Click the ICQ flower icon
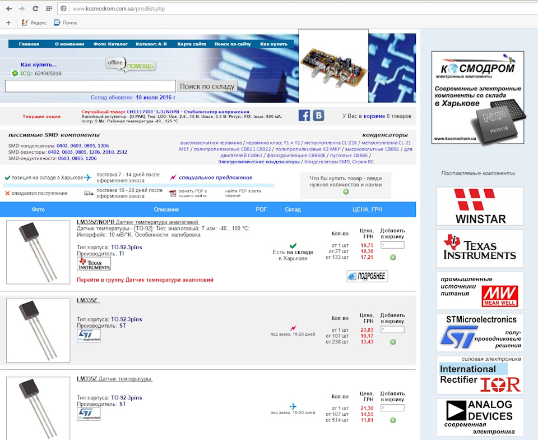 point(15,73)
